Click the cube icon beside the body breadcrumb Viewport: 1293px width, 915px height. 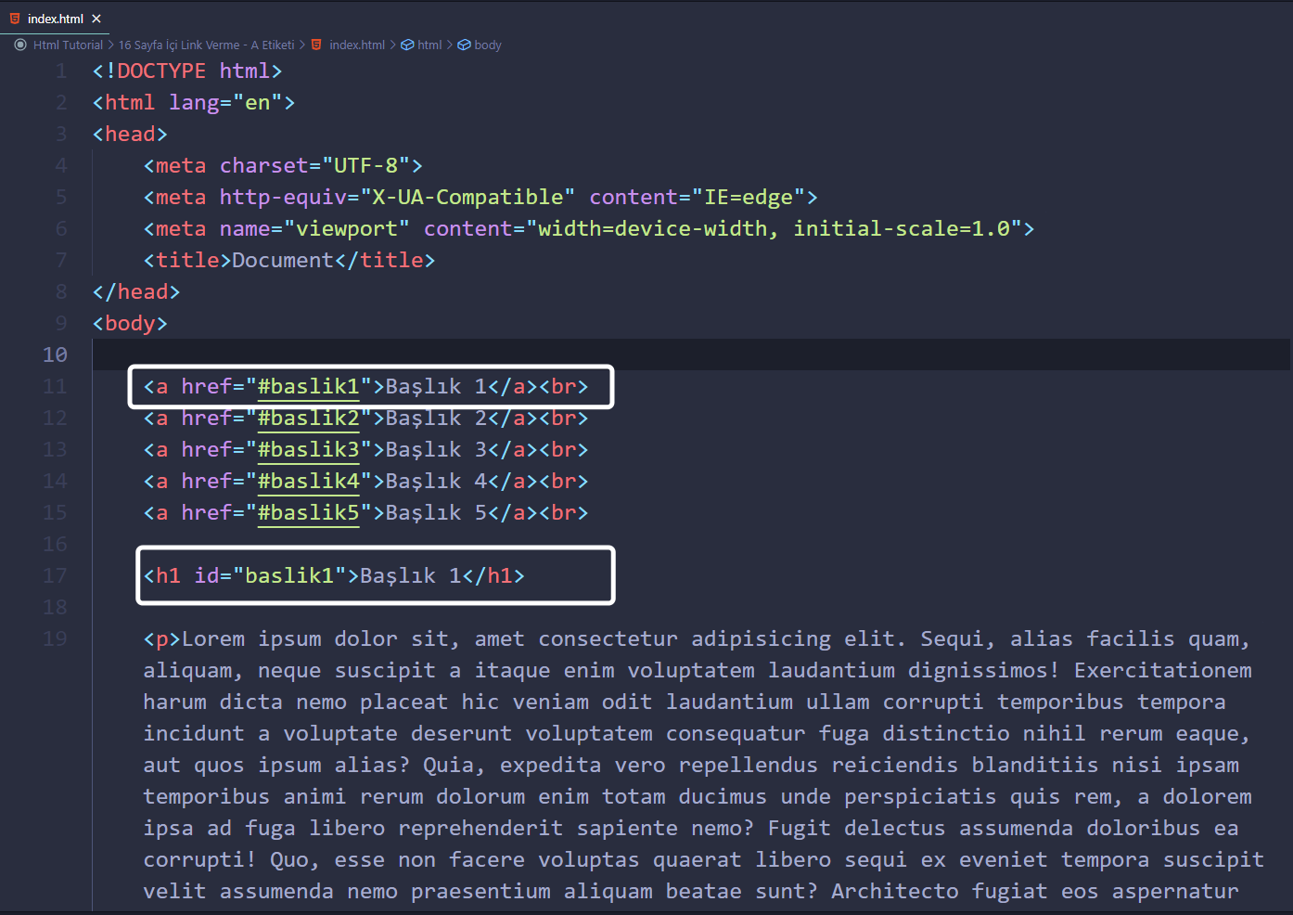click(464, 45)
